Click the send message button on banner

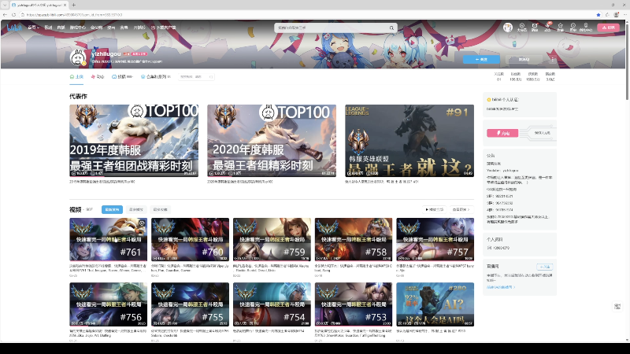[524, 60]
